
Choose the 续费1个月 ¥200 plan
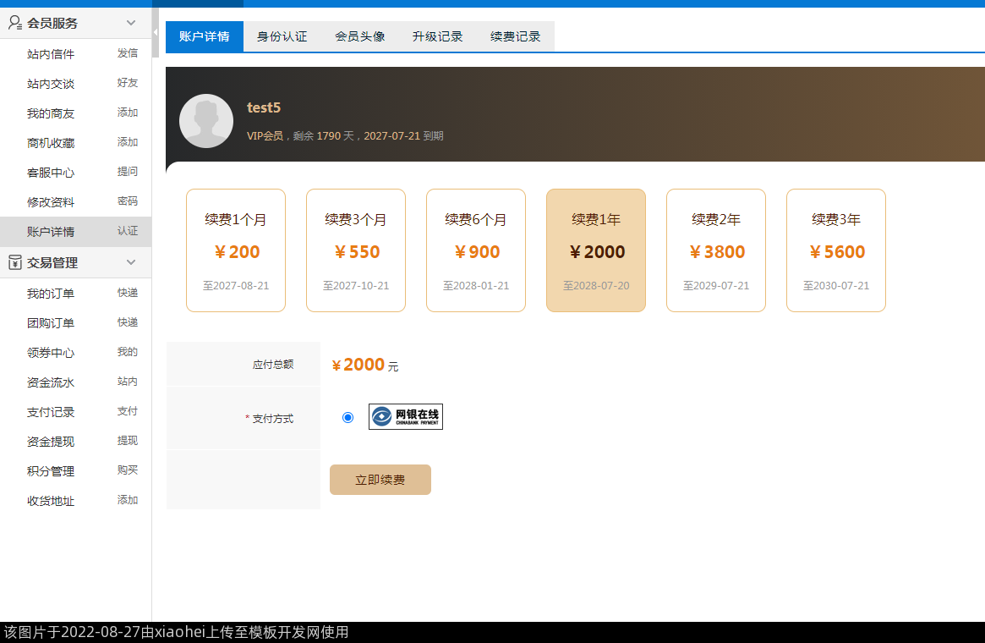(236, 250)
